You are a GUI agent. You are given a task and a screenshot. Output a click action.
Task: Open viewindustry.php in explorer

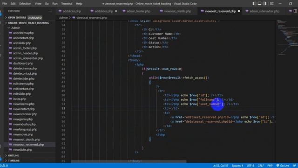24,124
